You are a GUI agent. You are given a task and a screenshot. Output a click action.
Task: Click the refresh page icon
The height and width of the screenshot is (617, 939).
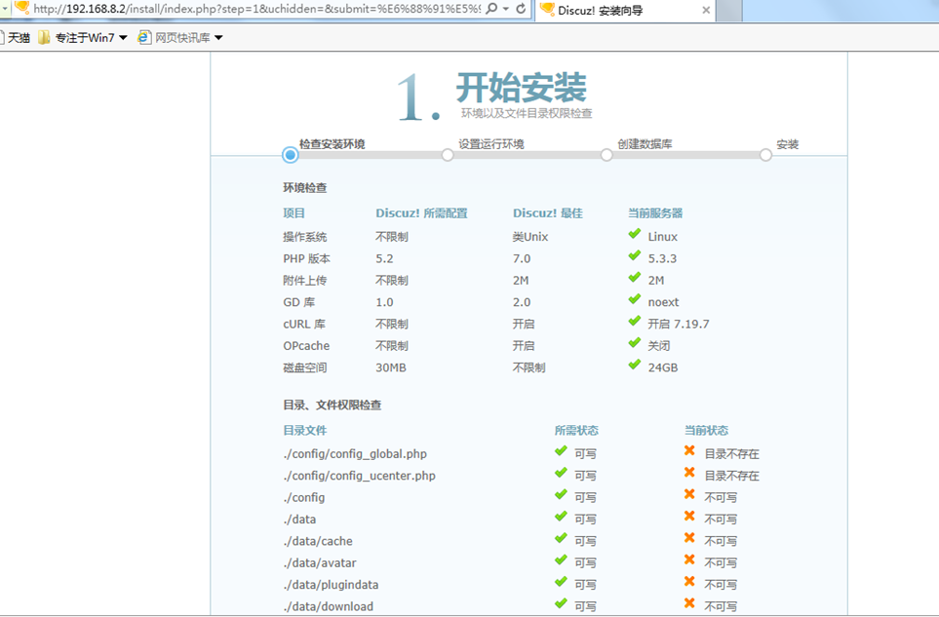[521, 9]
